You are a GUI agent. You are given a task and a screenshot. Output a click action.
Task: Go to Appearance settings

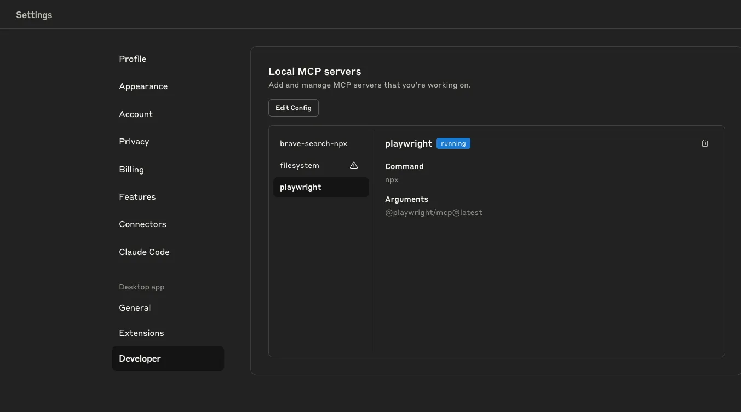pos(143,86)
